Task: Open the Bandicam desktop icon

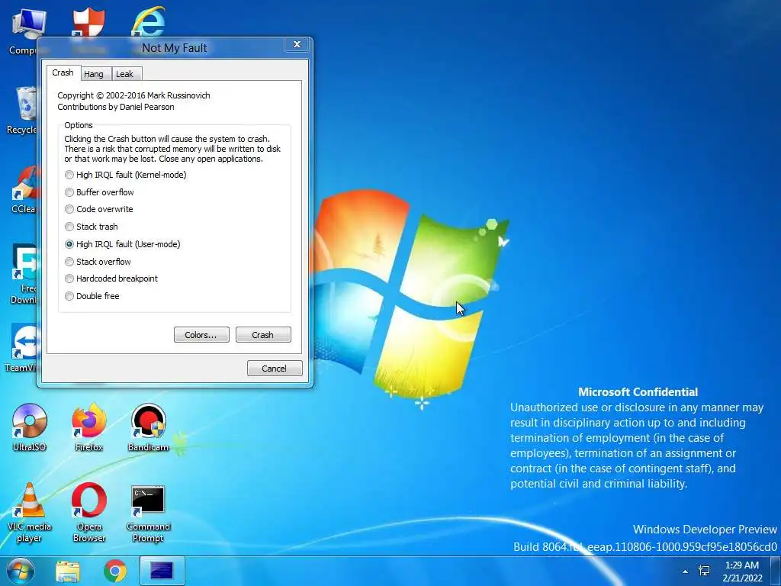Action: pyautogui.click(x=149, y=427)
